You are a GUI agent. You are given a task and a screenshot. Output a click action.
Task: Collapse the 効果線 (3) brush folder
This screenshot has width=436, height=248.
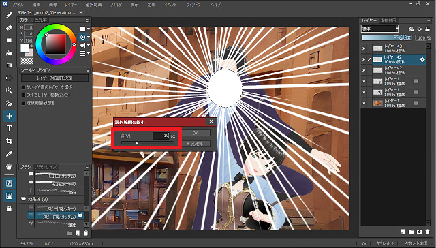click(x=23, y=199)
